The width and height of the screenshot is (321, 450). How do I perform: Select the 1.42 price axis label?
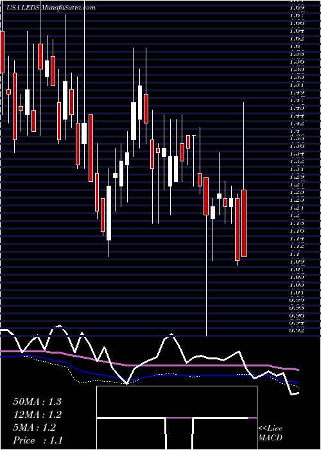tap(297, 123)
